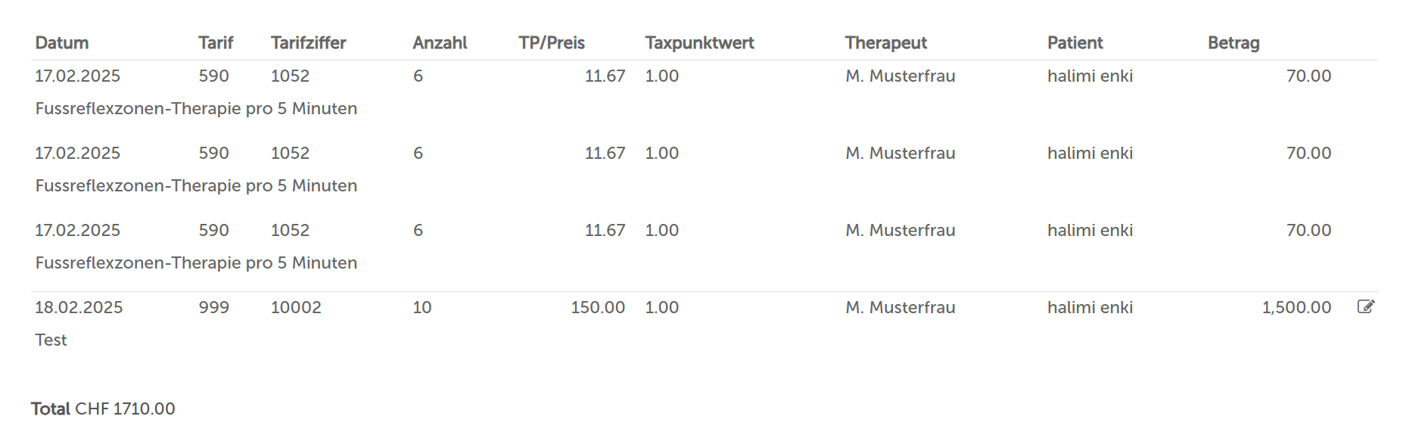1406x438 pixels.
Task: Click the tariff number 10002
Action: pyautogui.click(x=296, y=307)
